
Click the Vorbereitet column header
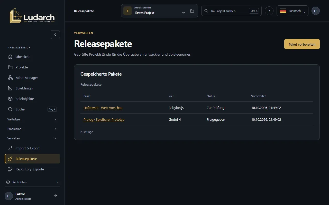coord(258,96)
